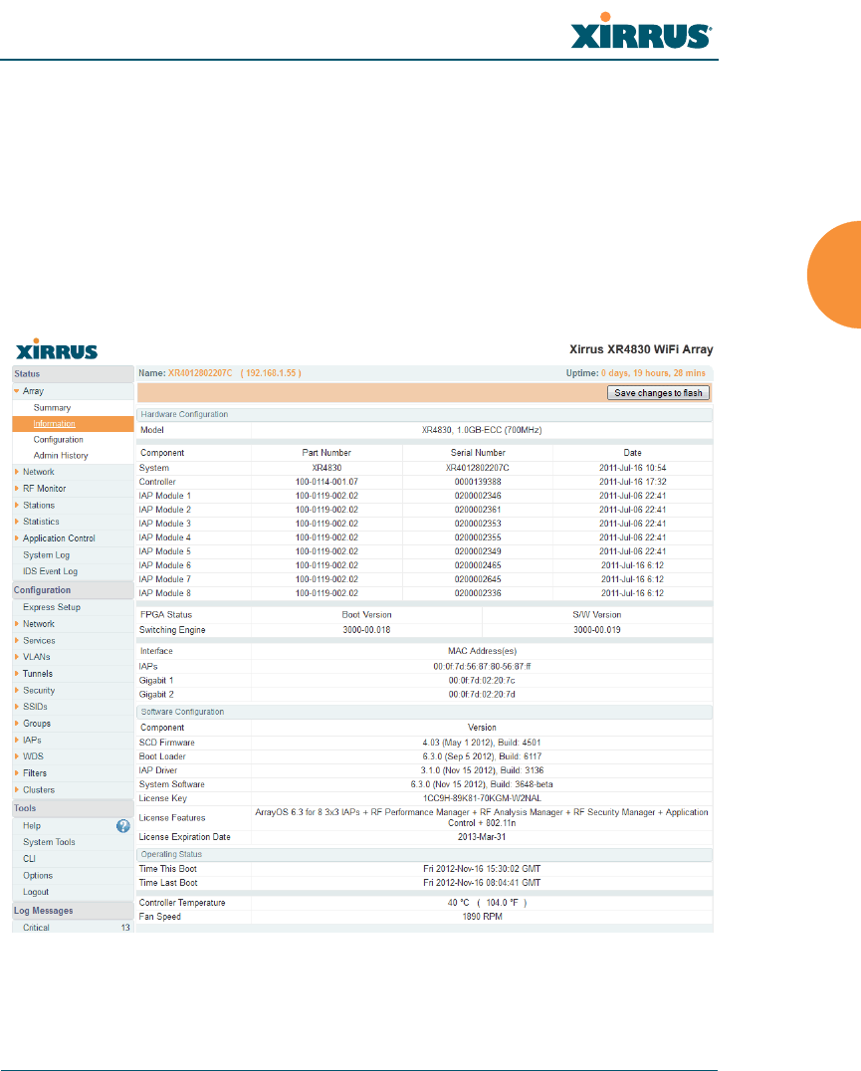Open the Array Configuration page
Image resolution: width=861 pixels, height=1071 pixels.
point(58,440)
